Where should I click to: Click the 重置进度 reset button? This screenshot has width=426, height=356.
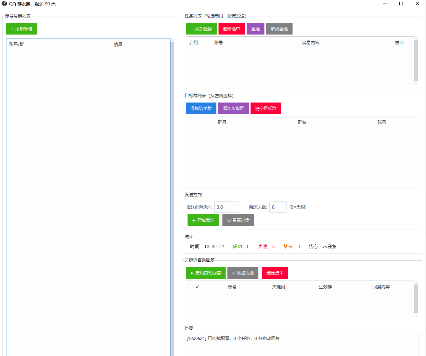(238, 220)
